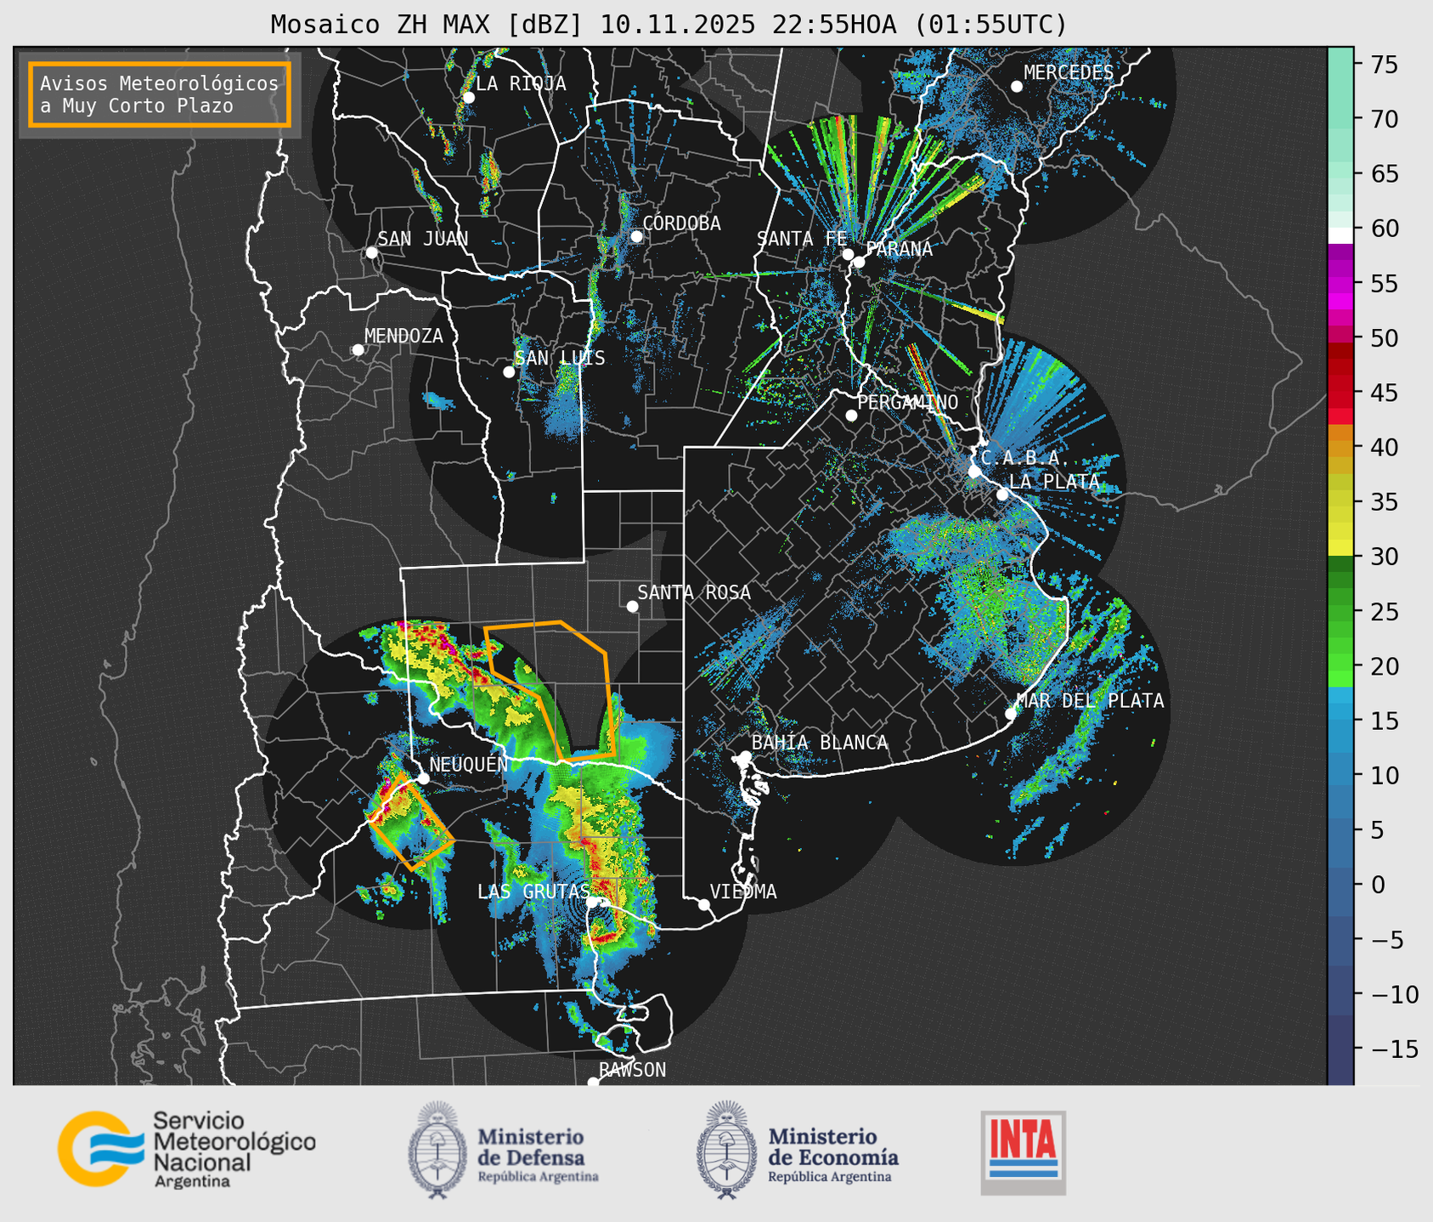Click the 'LAS GRUTAS' label

point(533,891)
